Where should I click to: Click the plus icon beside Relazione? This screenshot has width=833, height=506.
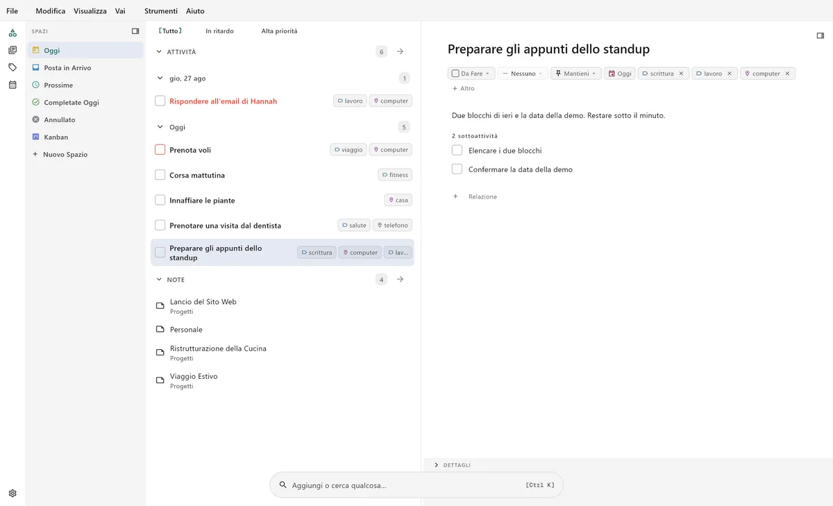455,196
